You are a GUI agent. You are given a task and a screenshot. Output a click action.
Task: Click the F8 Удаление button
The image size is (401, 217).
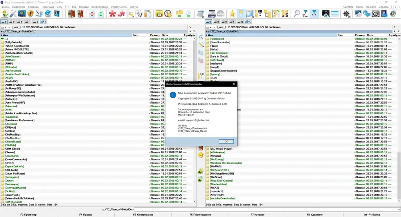click(x=314, y=215)
